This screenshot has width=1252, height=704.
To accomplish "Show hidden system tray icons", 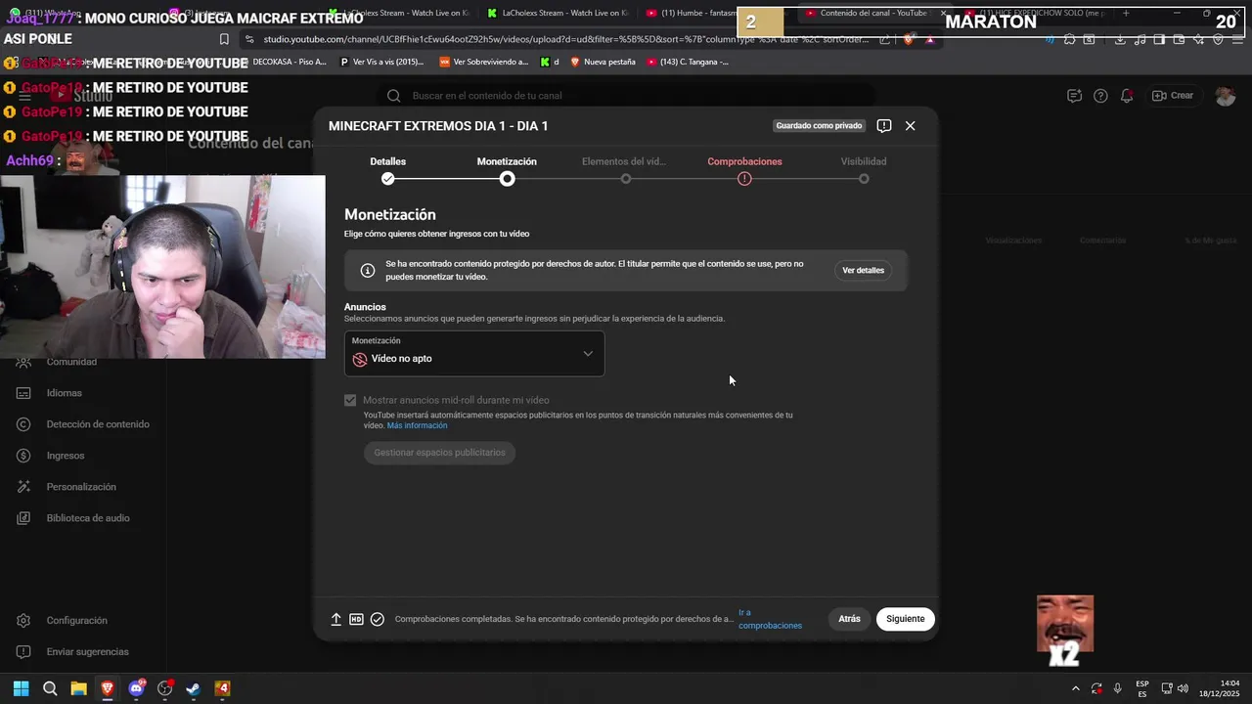I will [x=1075, y=688].
